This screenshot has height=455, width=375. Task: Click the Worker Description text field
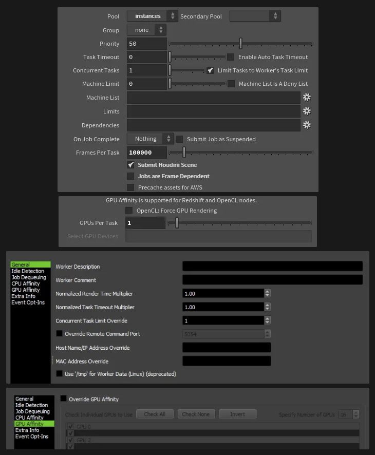pyautogui.click(x=272, y=267)
